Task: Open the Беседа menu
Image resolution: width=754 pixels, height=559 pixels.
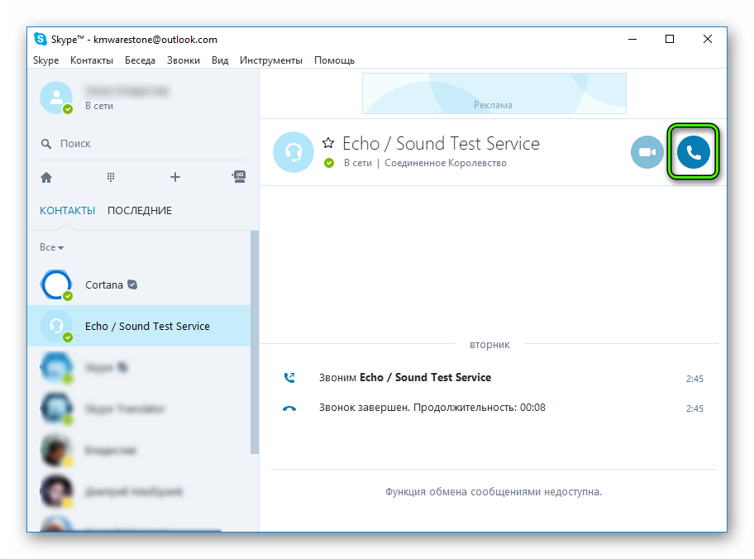Action: click(140, 60)
